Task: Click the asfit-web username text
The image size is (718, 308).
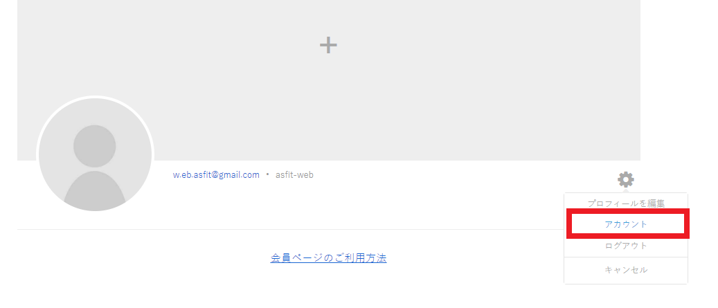Action: click(294, 175)
